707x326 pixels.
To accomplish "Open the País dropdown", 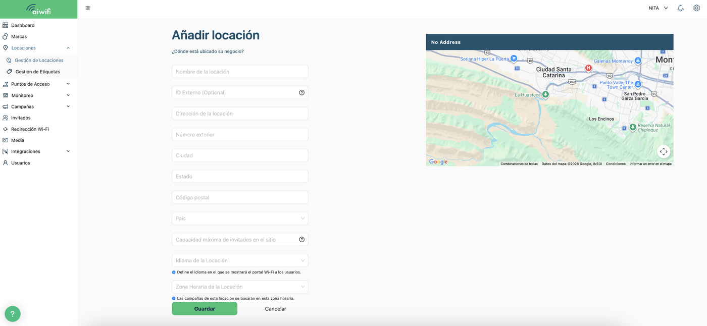I will tap(240, 219).
